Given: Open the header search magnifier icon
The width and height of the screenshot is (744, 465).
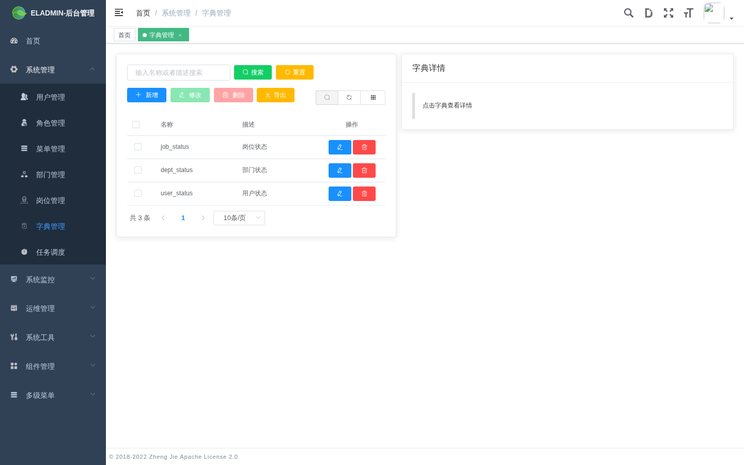Looking at the screenshot, I should click(629, 13).
